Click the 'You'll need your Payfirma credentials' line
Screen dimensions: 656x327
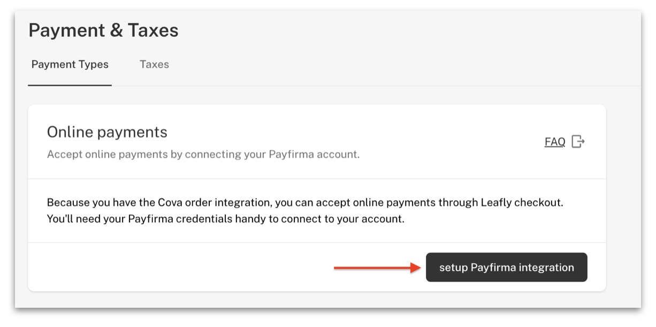click(225, 219)
